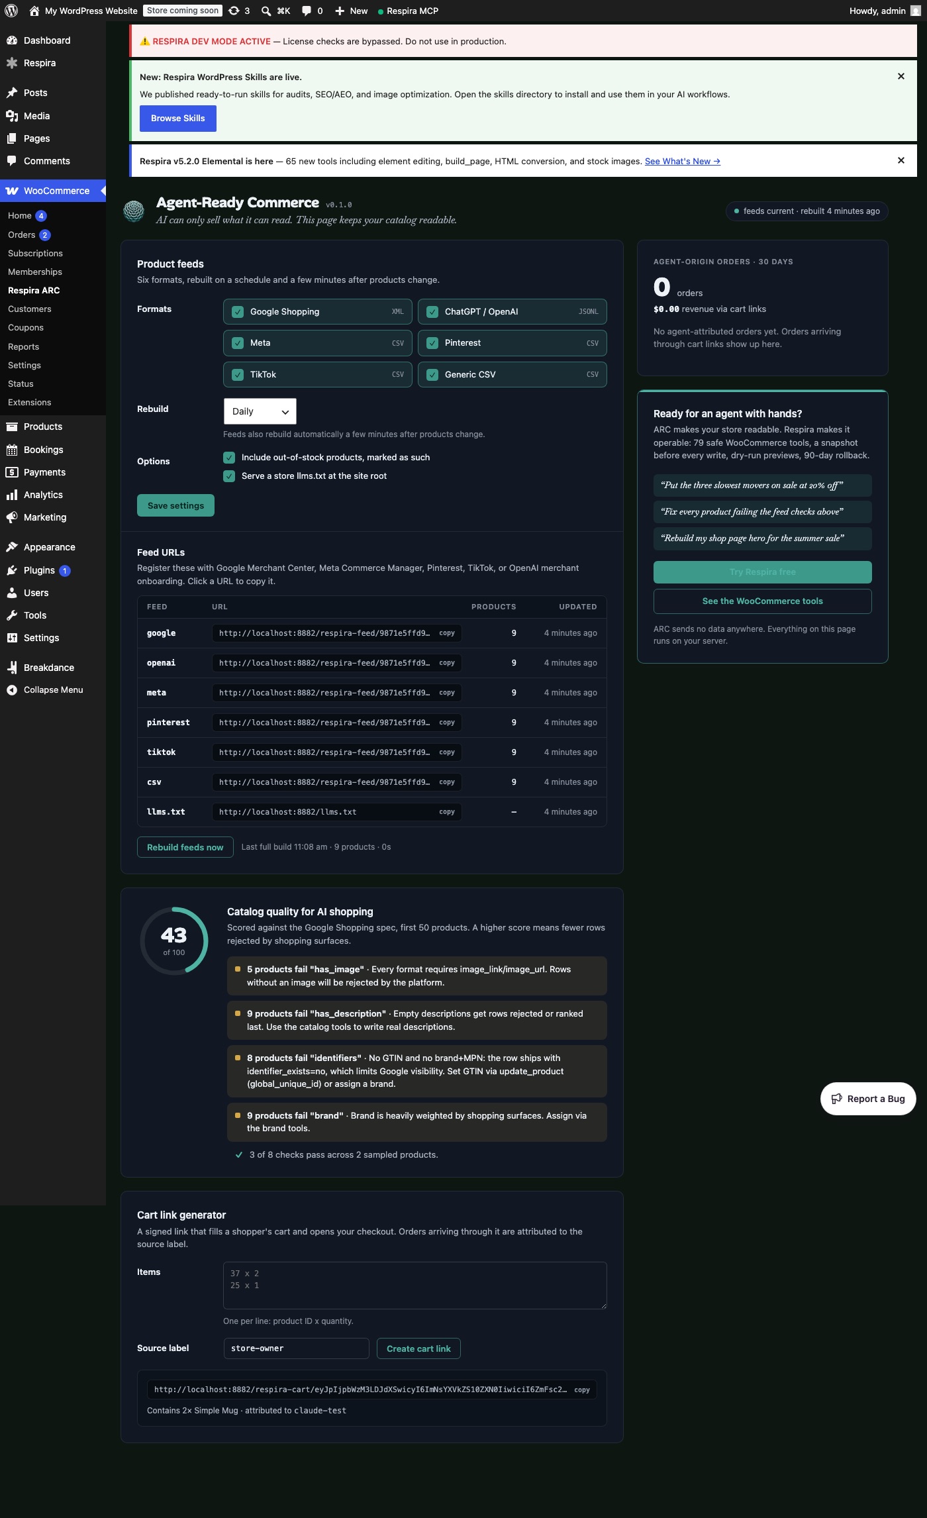Copy the generated cart link
This screenshot has width=927, height=1518.
pos(582,1390)
